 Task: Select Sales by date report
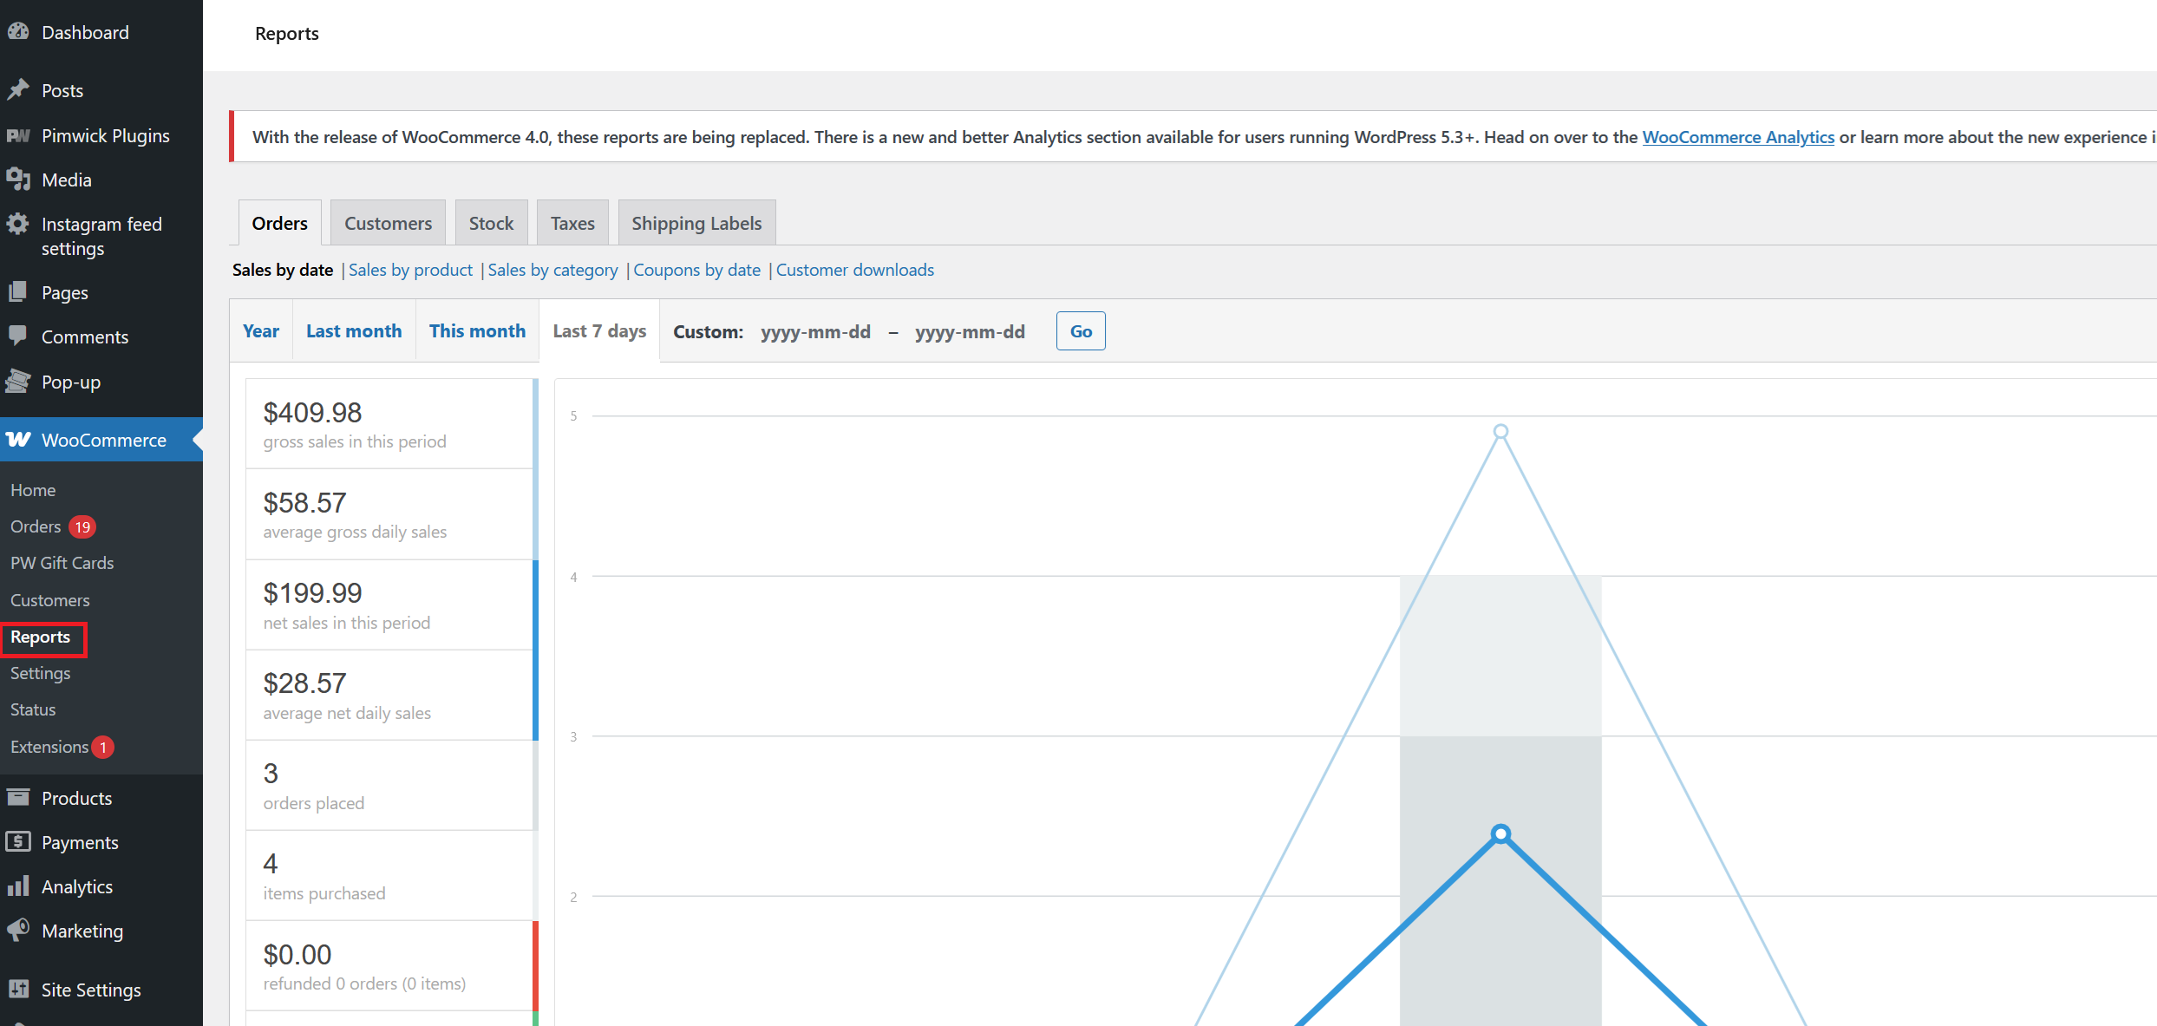(283, 270)
